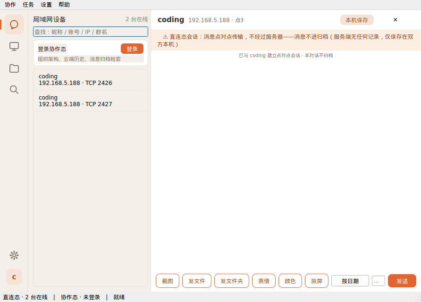421x302 pixels.
Task: Click the magnifier search sidebar icon
Action: (x=14, y=90)
